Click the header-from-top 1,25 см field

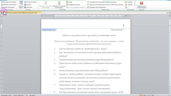pyautogui.click(x=131, y=2)
